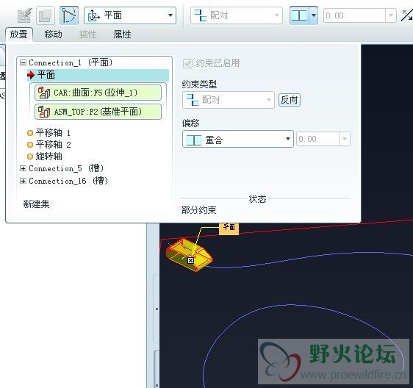Select the ASM_TOP F2 datum plane reference
This screenshot has width=413, height=388.
[98, 112]
